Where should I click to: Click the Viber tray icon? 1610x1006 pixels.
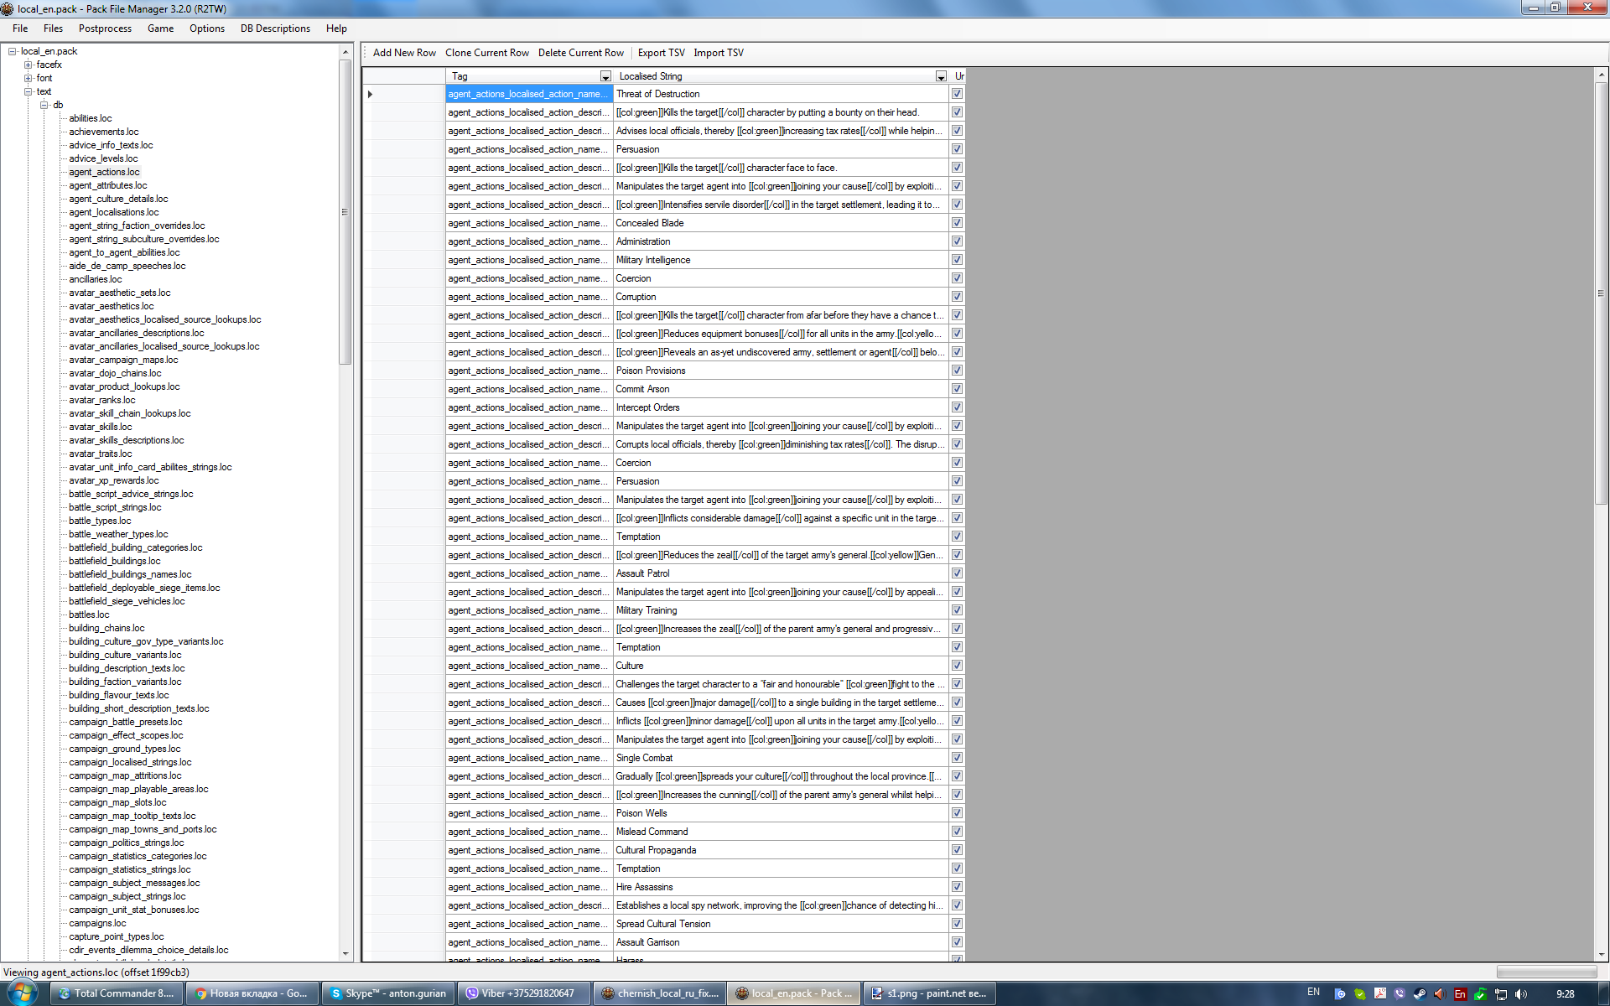point(1400,994)
